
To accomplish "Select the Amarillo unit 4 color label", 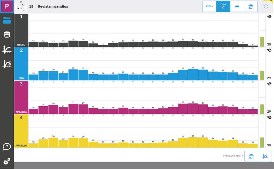I will [21, 131].
